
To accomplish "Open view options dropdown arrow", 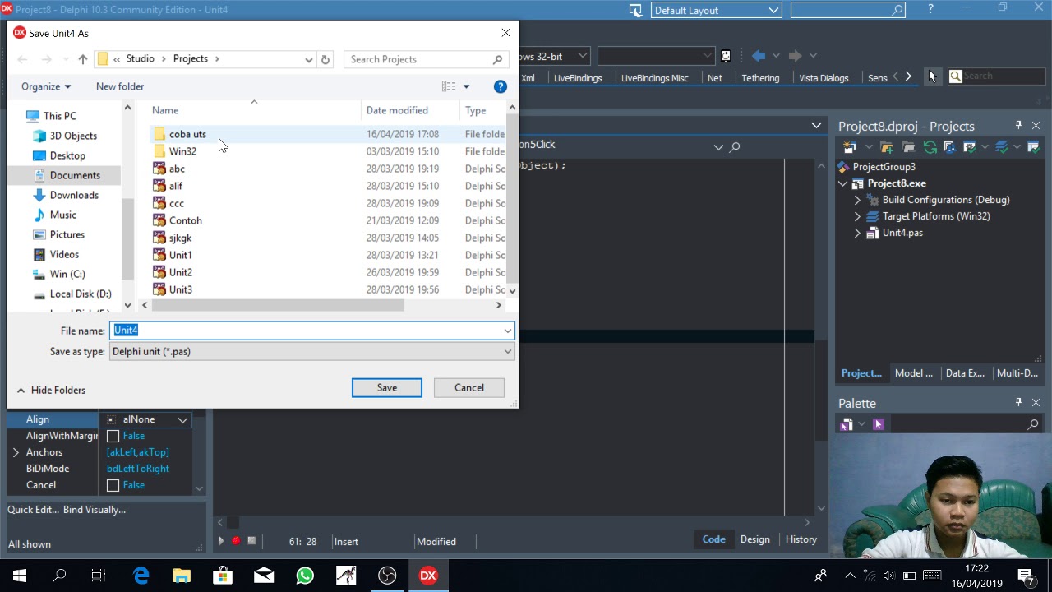I will pyautogui.click(x=466, y=86).
